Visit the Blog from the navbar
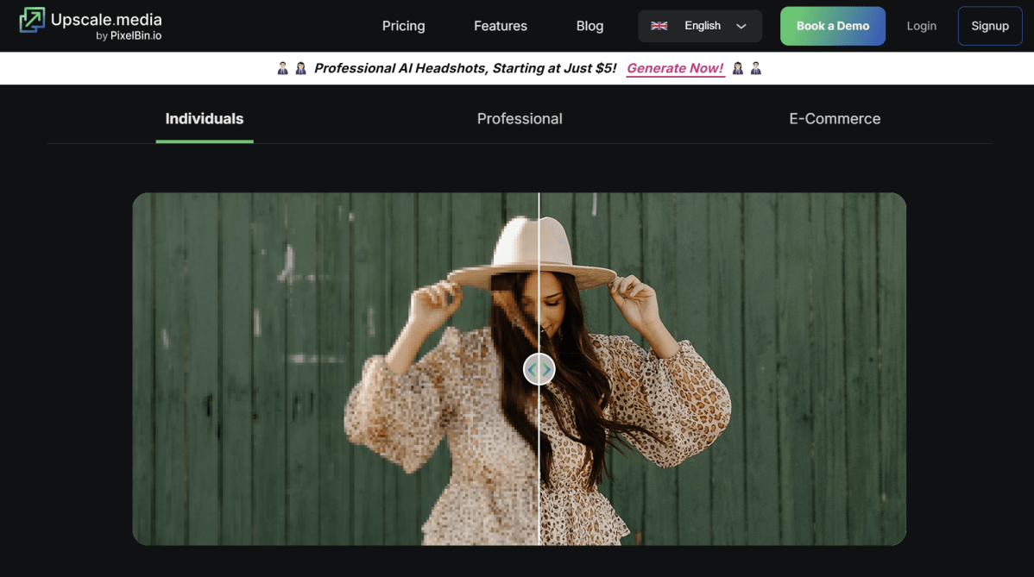 click(590, 26)
